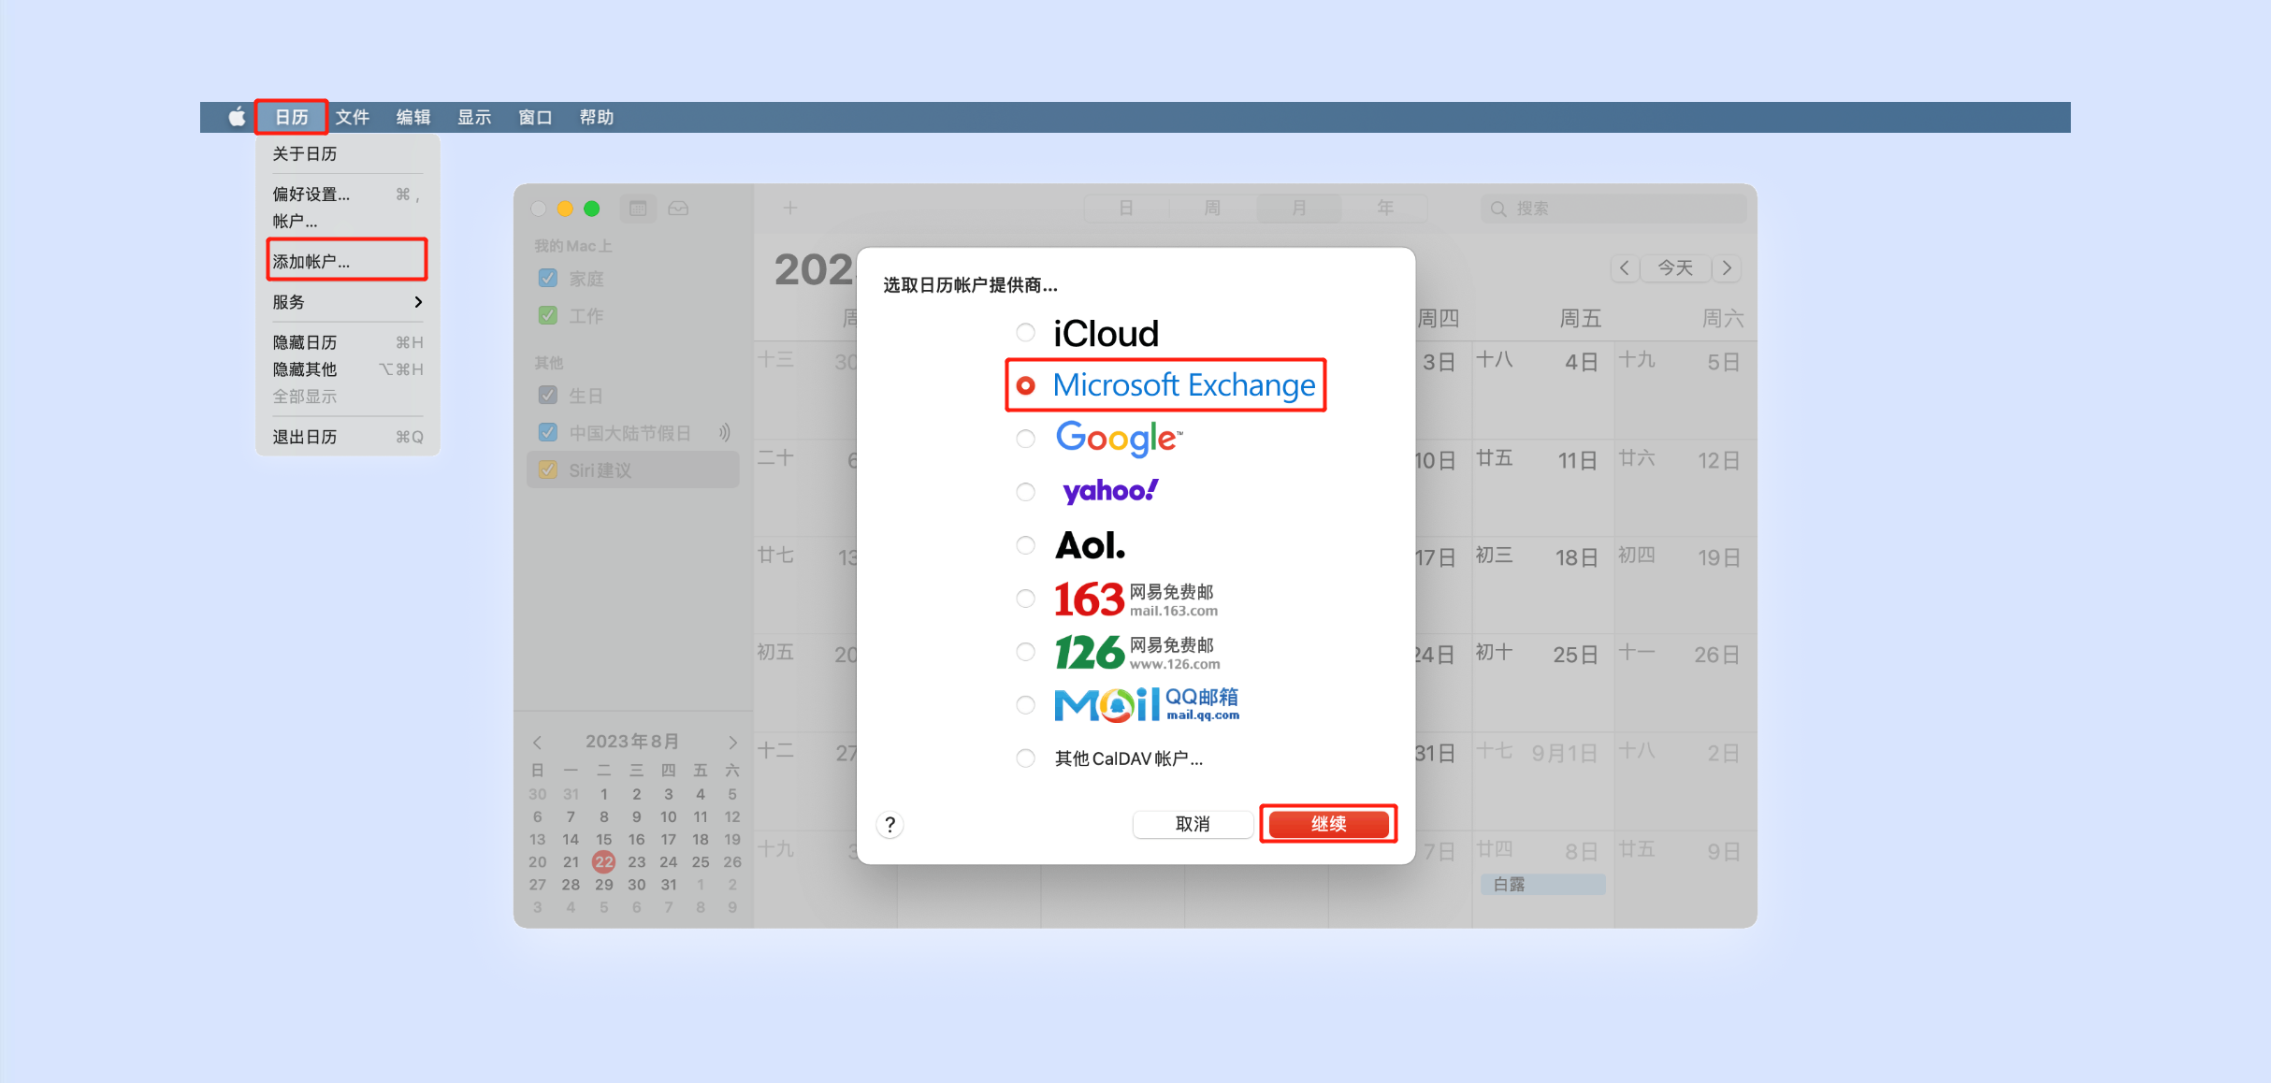Click the calendar list sidebar icon
The image size is (2271, 1083).
pyautogui.click(x=638, y=209)
